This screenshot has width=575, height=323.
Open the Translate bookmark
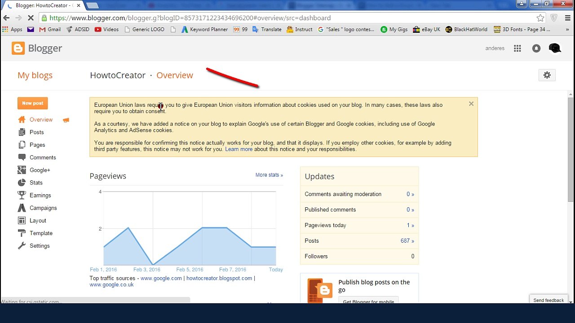pos(267,30)
